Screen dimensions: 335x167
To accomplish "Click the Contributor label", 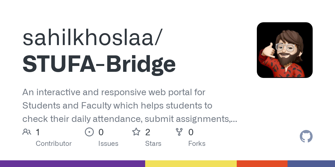I will 54,144.
